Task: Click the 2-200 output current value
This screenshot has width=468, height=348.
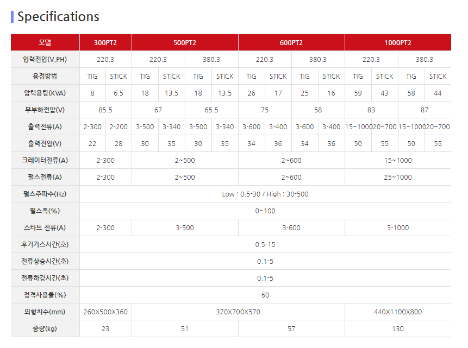Action: [118, 127]
